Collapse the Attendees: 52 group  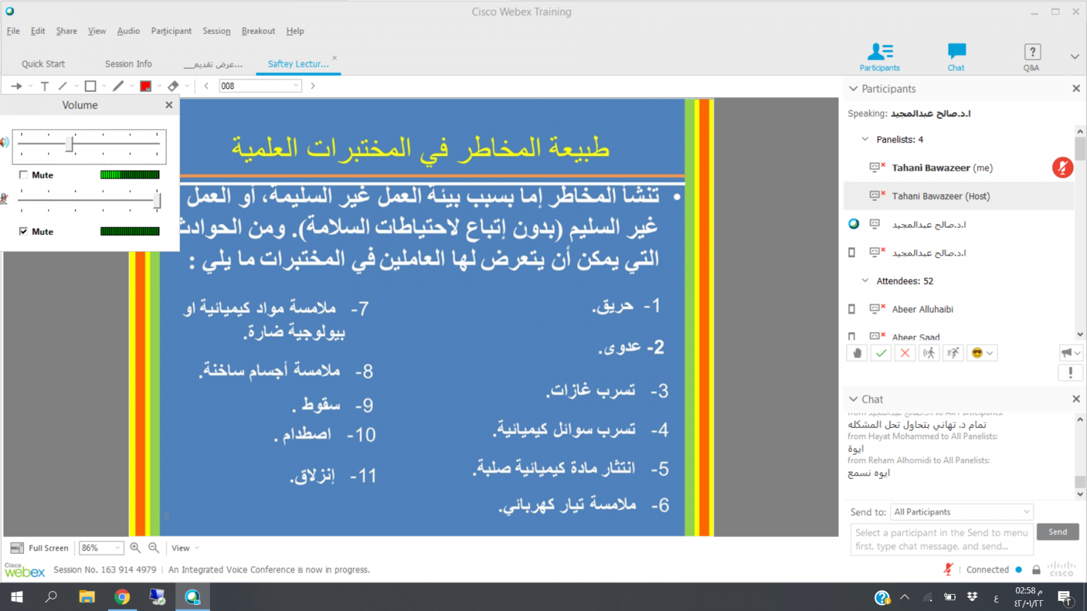click(865, 280)
